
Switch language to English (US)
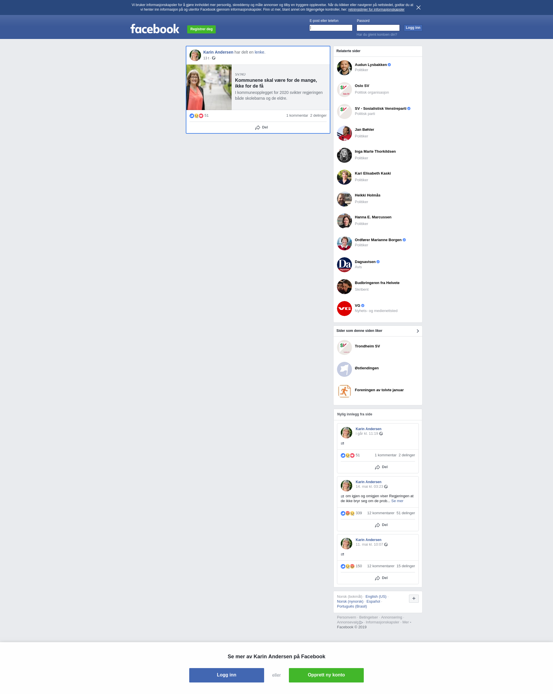coord(376,596)
